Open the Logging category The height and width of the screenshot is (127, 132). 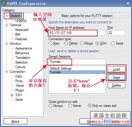coord(21,20)
